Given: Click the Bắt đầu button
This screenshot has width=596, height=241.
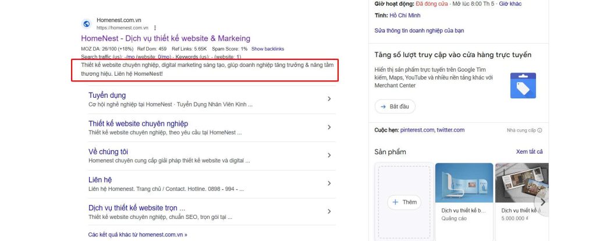Looking at the screenshot, I should click(395, 107).
